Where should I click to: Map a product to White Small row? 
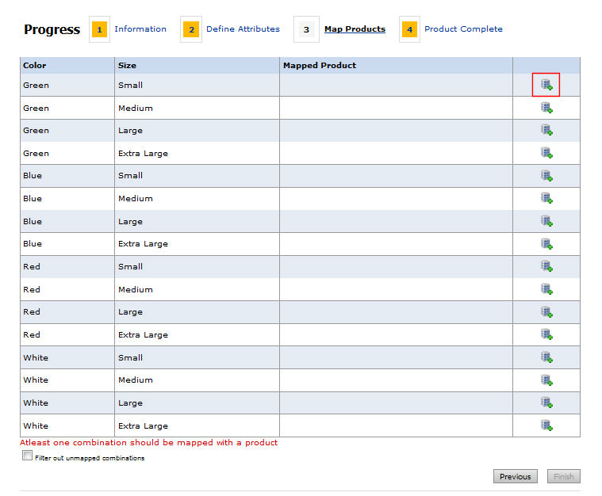click(546, 357)
